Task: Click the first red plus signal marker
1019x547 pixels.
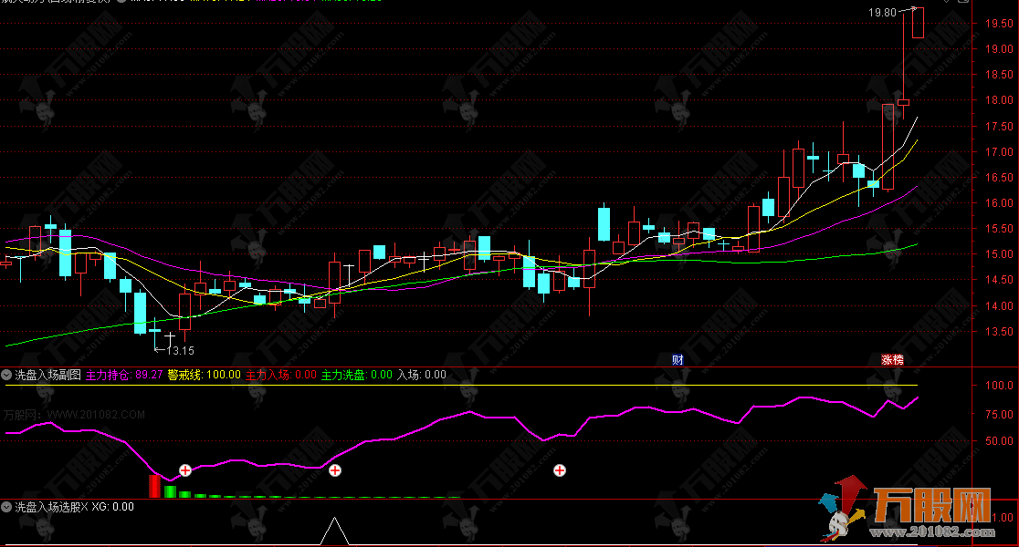Action: (184, 470)
